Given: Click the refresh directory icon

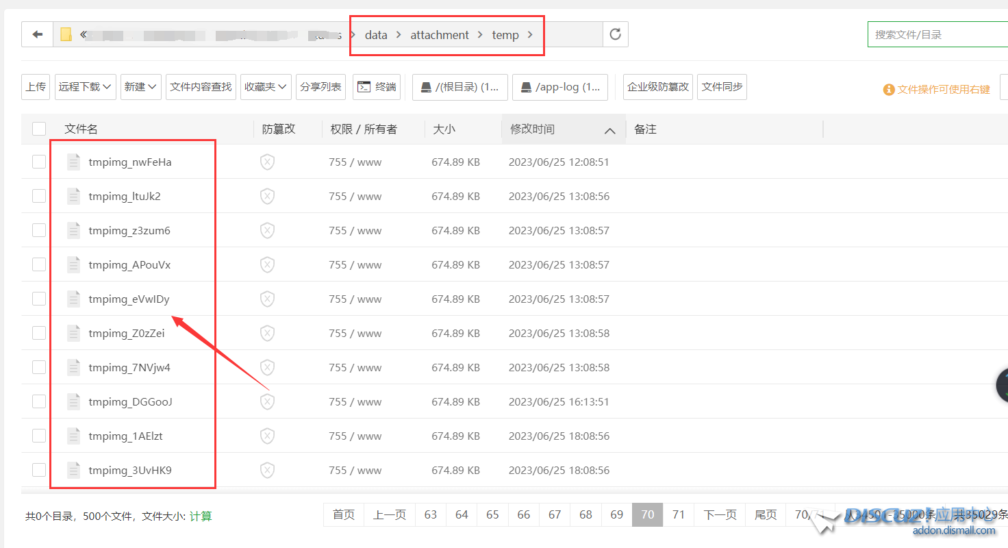Looking at the screenshot, I should (x=615, y=34).
